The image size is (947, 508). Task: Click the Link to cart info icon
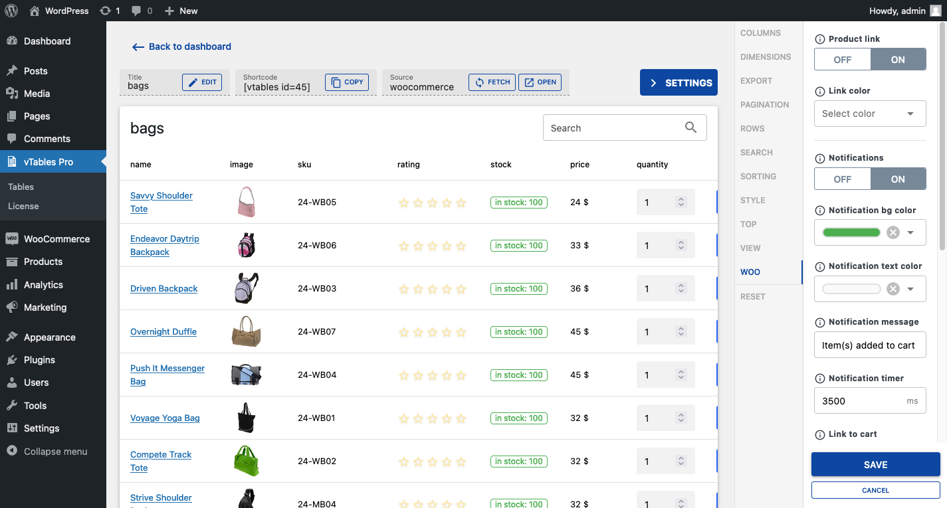820,434
